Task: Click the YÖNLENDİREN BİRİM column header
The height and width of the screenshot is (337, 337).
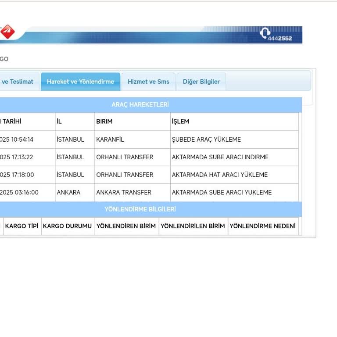Action: point(126,226)
